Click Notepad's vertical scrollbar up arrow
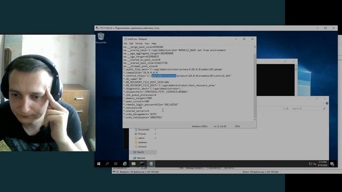 (255, 47)
